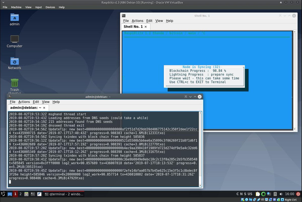
Task: Click the red power button in panel
Action: (298, 194)
